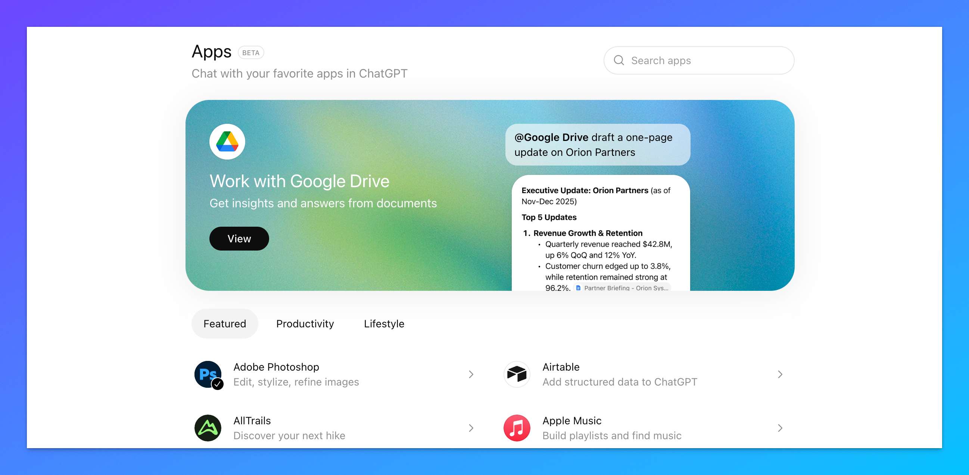Click the Google Drive logo icon
The image size is (969, 475).
click(227, 142)
